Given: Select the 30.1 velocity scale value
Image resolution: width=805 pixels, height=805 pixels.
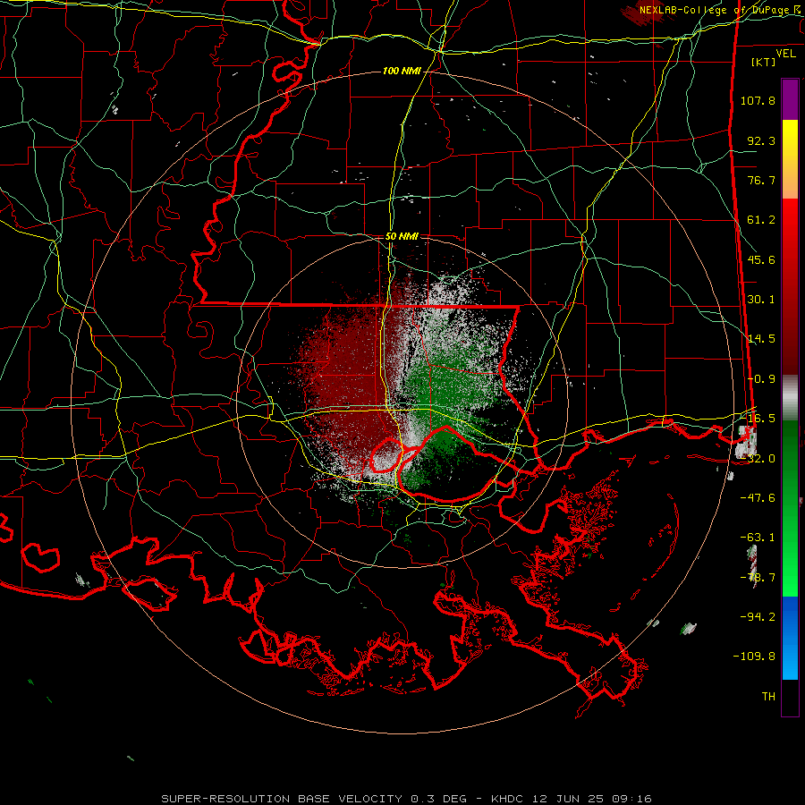Looking at the screenshot, I should 761,300.
